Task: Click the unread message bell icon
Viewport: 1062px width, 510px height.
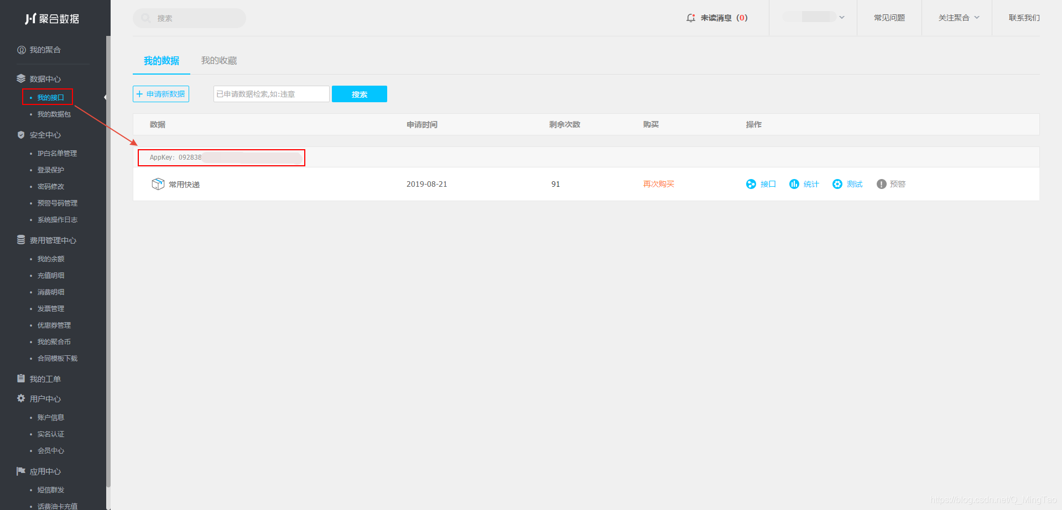Action: coord(691,18)
